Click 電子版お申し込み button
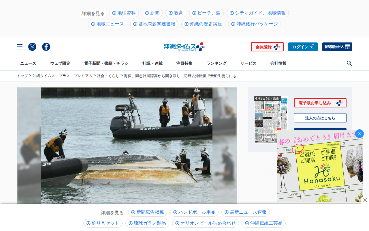The height and width of the screenshot is (231, 369). pyautogui.click(x=320, y=103)
